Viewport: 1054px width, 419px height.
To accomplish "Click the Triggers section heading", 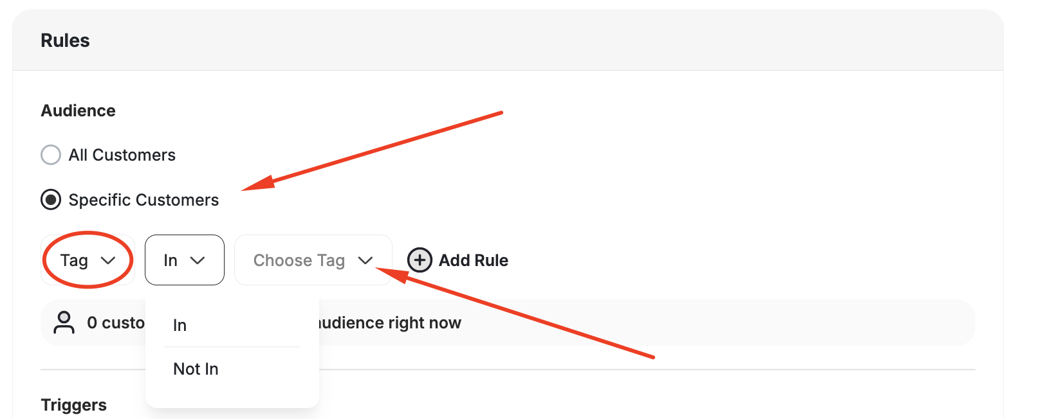I will click(73, 404).
